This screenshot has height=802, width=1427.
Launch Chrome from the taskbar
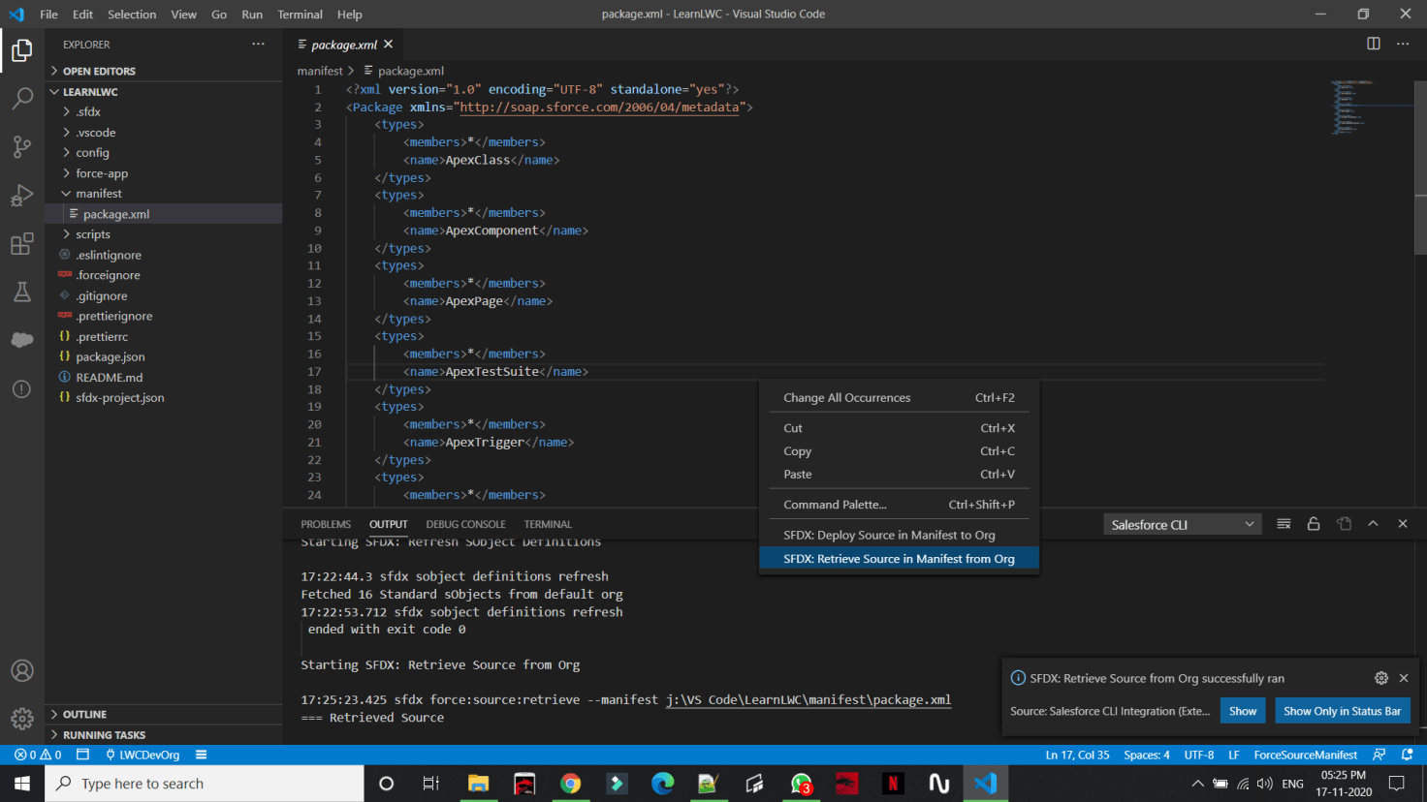click(x=571, y=783)
